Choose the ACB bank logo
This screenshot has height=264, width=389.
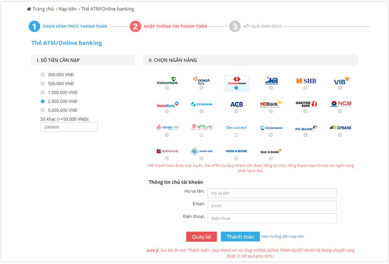[236, 104]
